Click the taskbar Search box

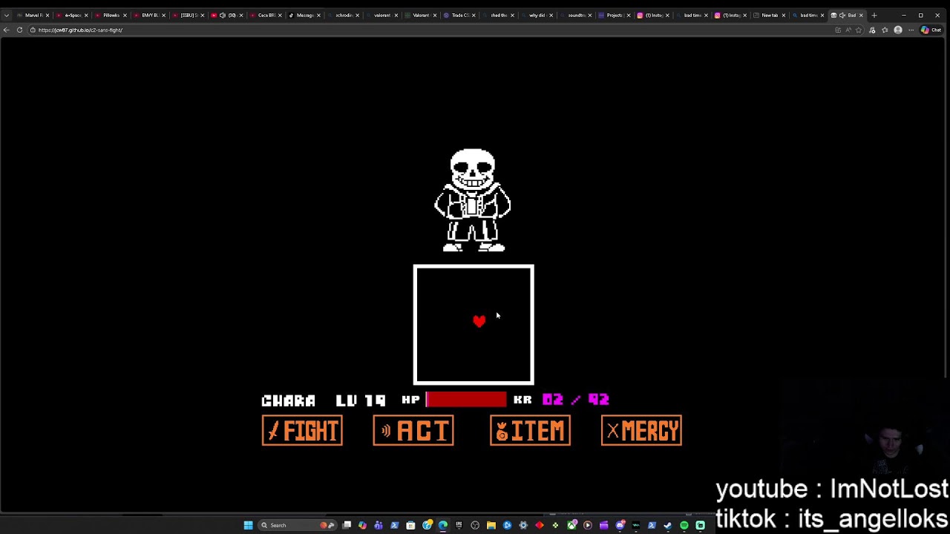coord(298,525)
